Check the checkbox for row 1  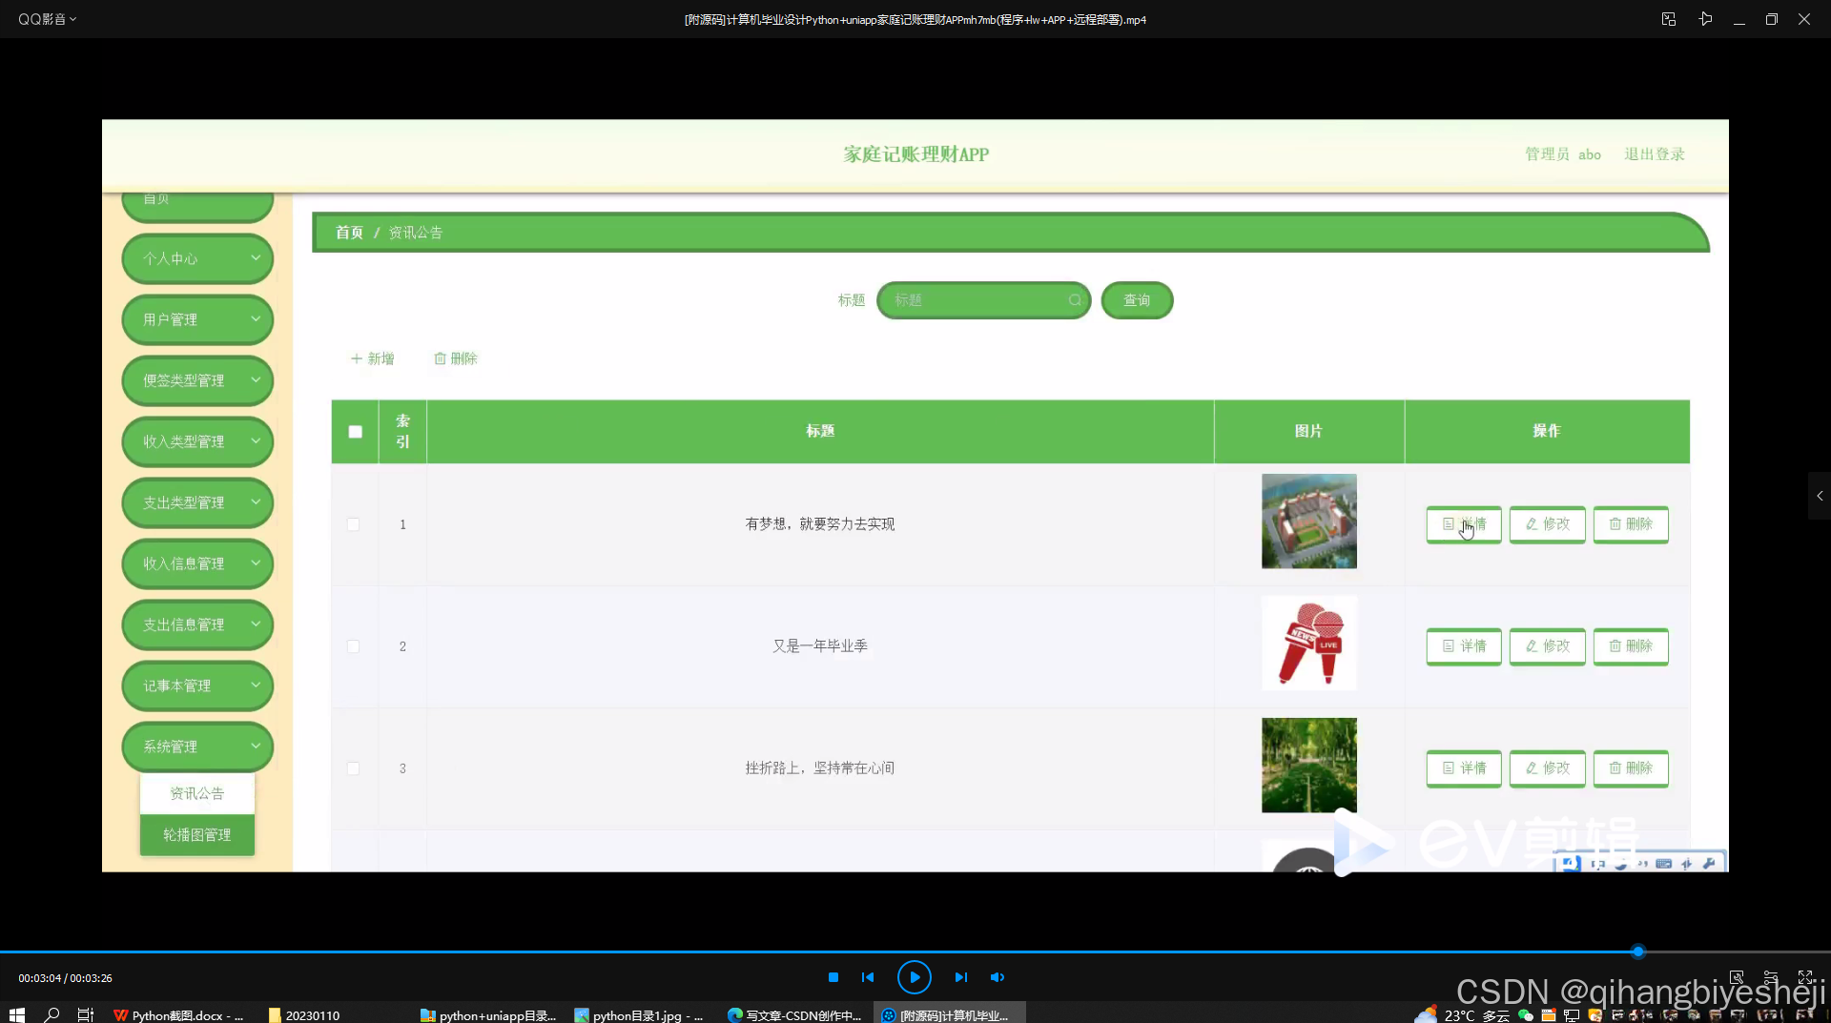click(353, 524)
